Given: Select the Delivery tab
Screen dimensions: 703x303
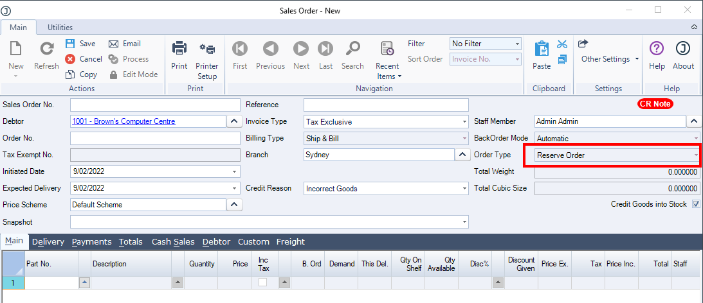Looking at the screenshot, I should pos(48,242).
